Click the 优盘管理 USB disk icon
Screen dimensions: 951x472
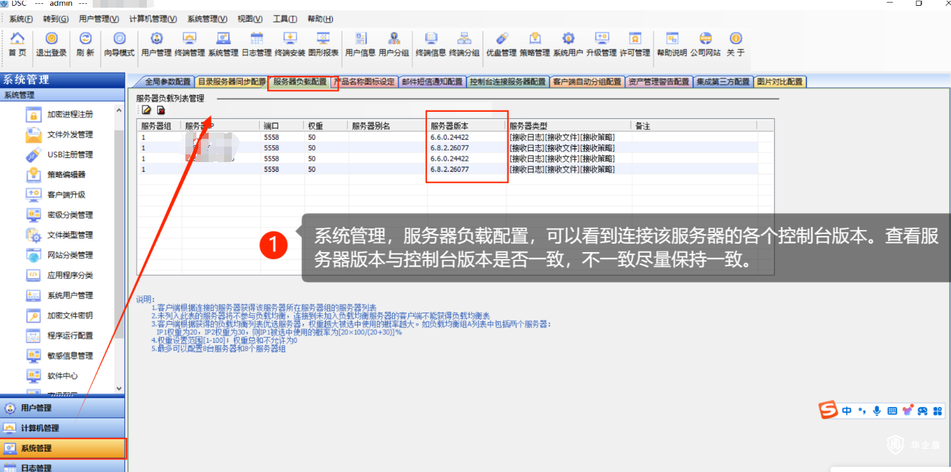click(501, 44)
